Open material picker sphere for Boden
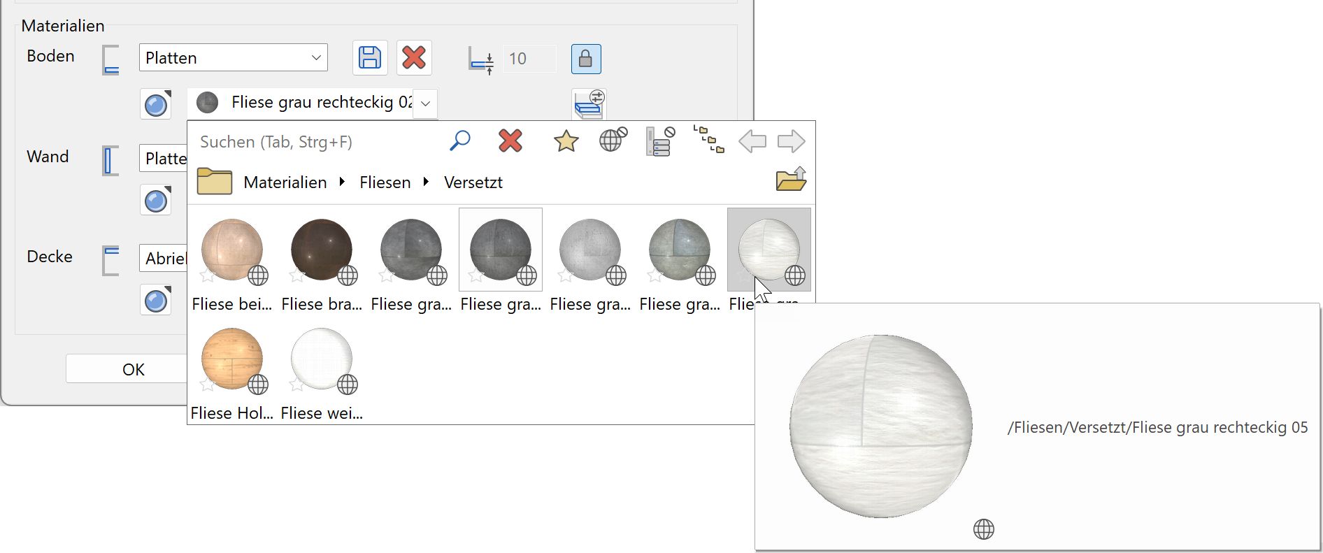This screenshot has height=553, width=1323. pyautogui.click(x=156, y=104)
